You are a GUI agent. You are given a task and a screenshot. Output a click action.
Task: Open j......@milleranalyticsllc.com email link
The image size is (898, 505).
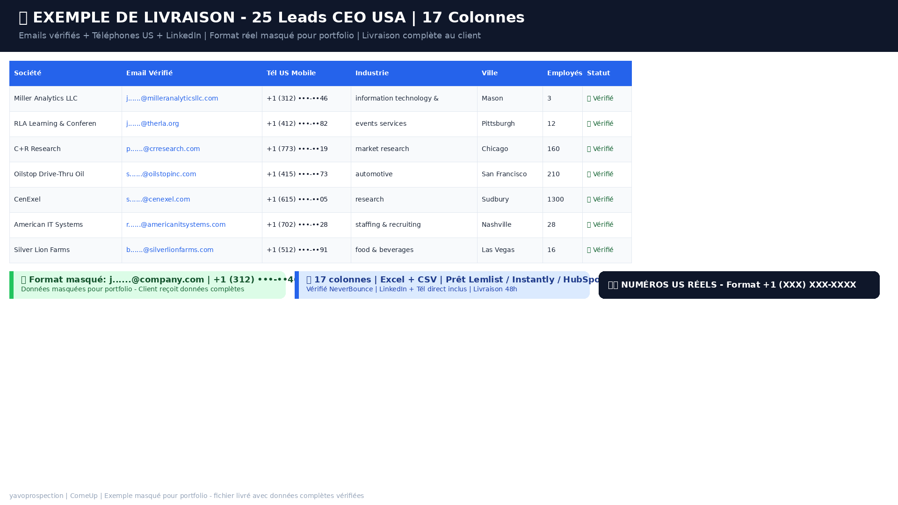click(172, 98)
